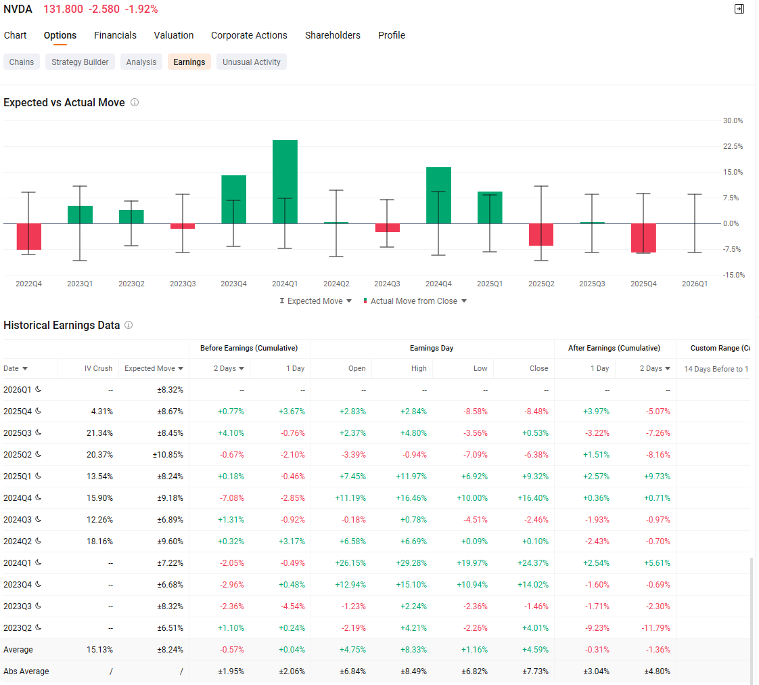Open the Strategy Builder sub-tab
The image size is (759, 685).
(x=80, y=62)
